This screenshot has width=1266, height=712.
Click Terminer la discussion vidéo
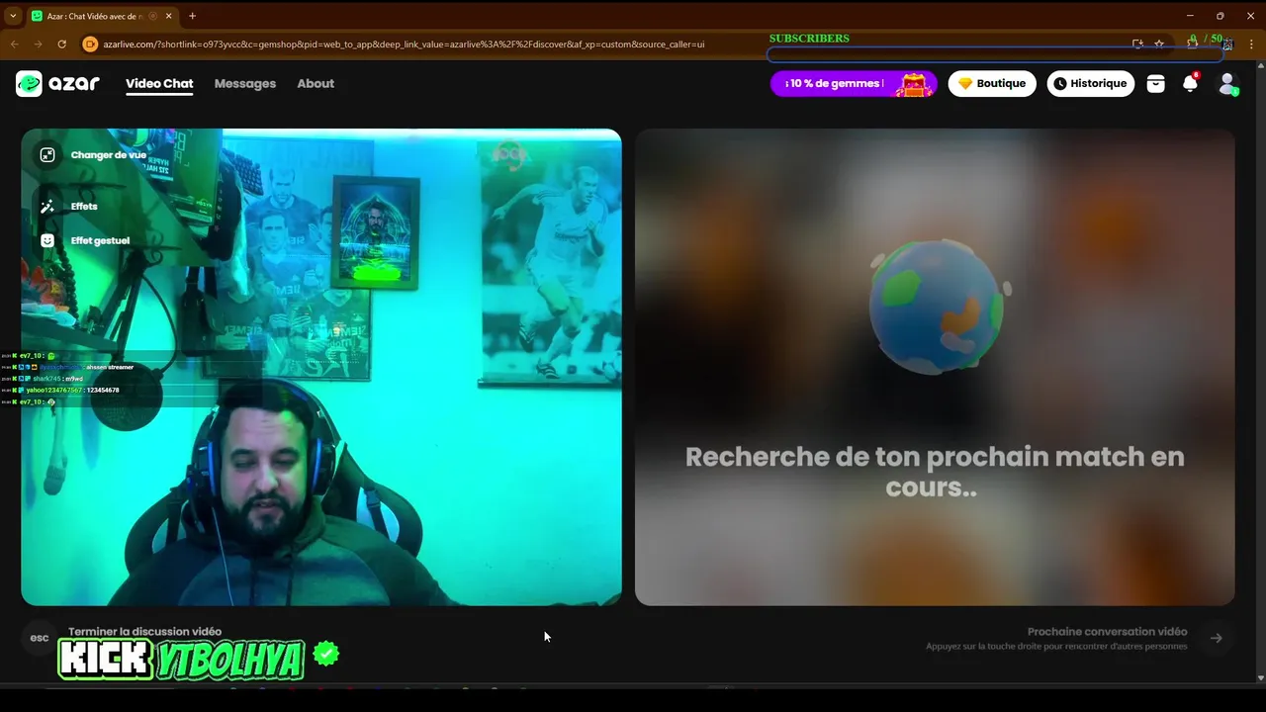tap(144, 631)
